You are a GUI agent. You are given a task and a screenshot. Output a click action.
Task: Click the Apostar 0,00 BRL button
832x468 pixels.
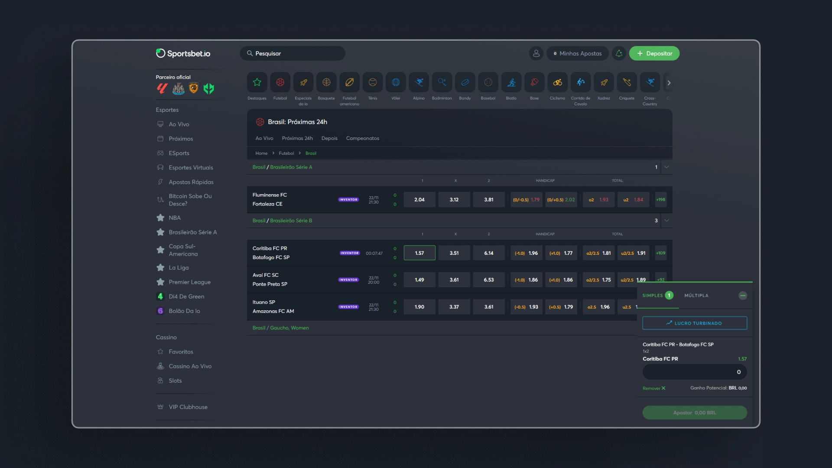pyautogui.click(x=695, y=413)
